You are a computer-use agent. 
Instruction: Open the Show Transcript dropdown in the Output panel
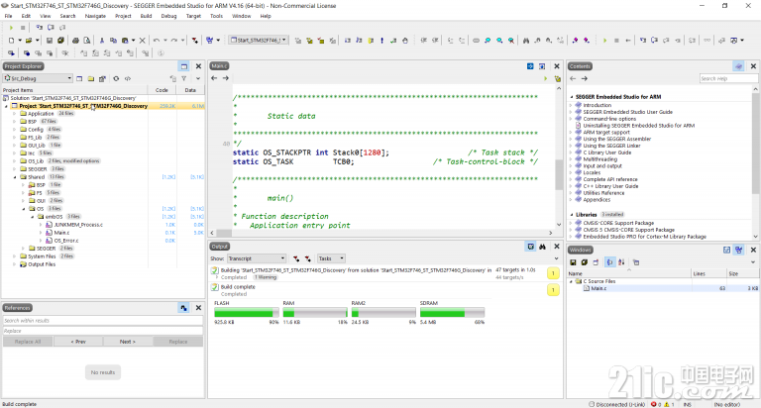click(256, 258)
